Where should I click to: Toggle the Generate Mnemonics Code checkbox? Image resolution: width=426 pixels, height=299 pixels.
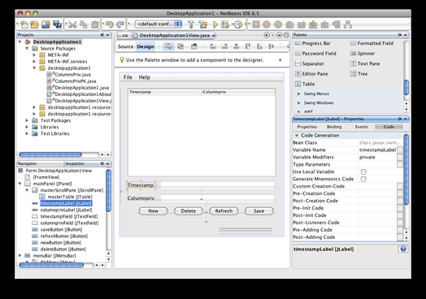pyautogui.click(x=363, y=179)
